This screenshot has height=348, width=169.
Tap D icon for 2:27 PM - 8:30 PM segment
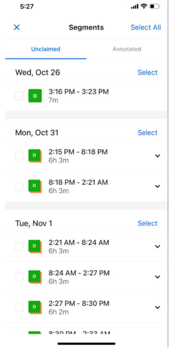pos(35,307)
